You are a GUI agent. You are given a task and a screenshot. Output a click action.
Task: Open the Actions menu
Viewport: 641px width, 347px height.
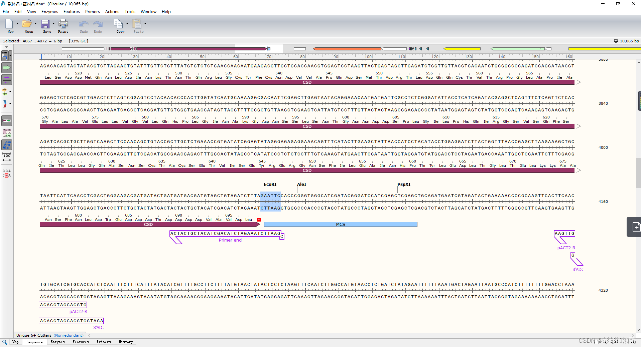pyautogui.click(x=112, y=11)
